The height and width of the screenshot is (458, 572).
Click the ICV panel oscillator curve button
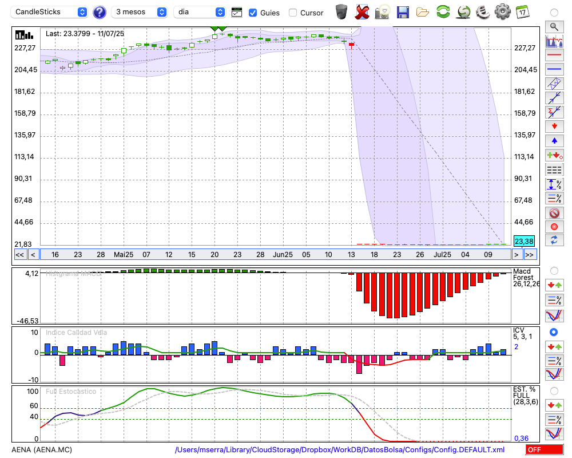tap(554, 375)
